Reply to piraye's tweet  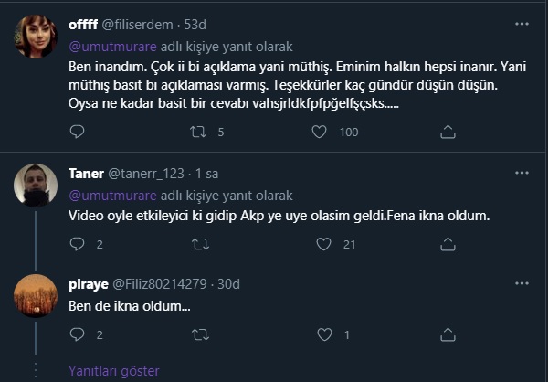tap(77, 335)
